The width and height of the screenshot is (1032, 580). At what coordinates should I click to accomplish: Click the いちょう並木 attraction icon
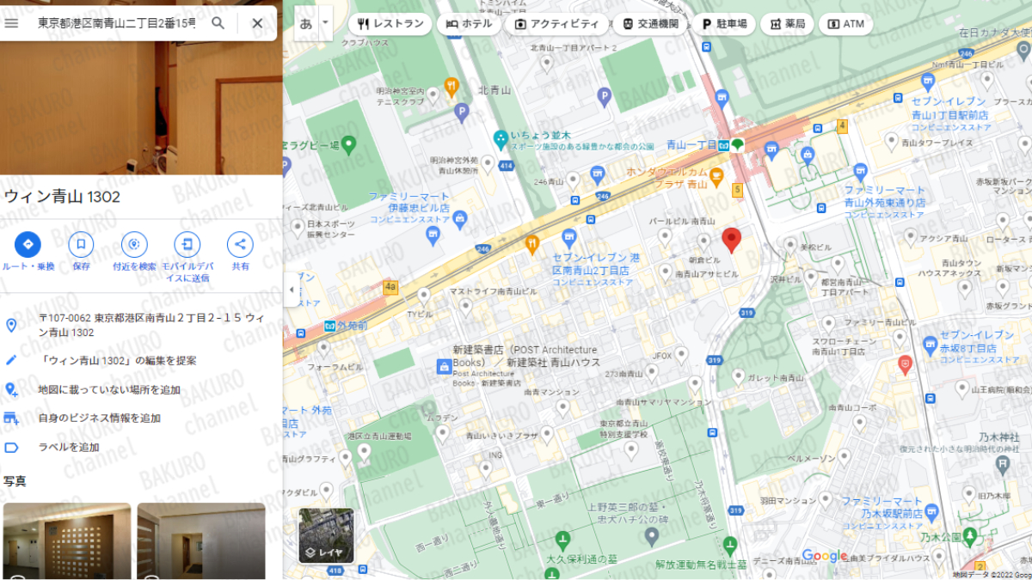pos(501,137)
